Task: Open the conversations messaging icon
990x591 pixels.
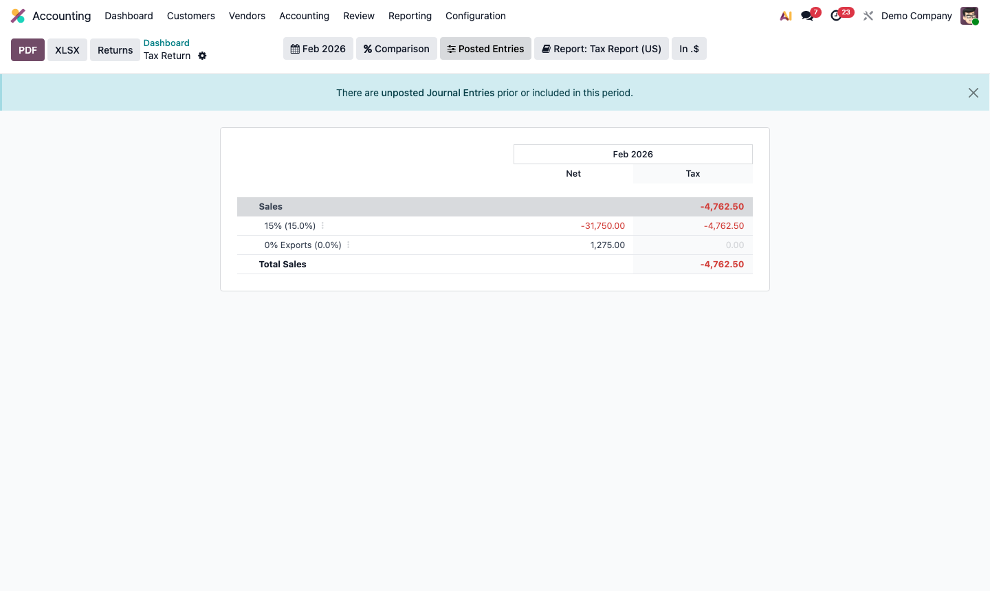Action: coord(806,15)
